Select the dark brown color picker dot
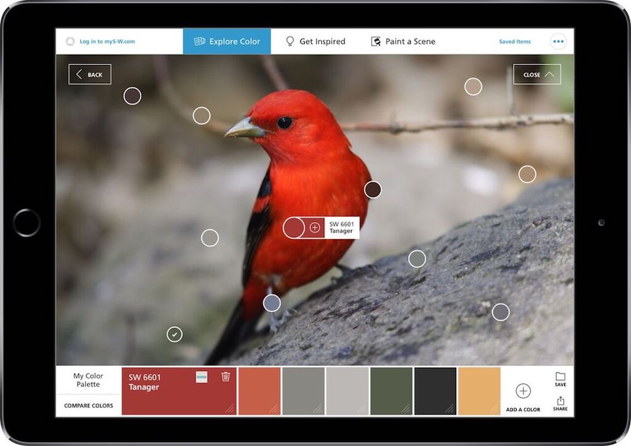The height and width of the screenshot is (446, 631). click(x=373, y=189)
